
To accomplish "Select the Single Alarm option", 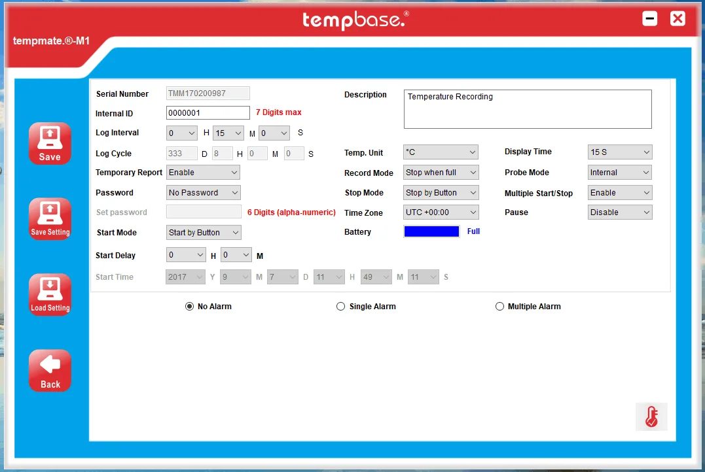I will coord(340,306).
